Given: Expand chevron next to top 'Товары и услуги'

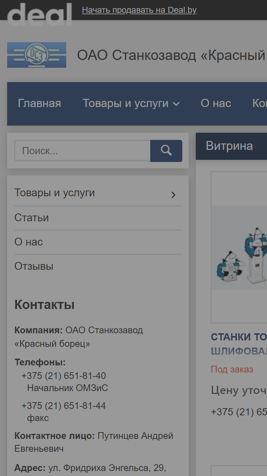Looking at the screenshot, I should pos(176,104).
